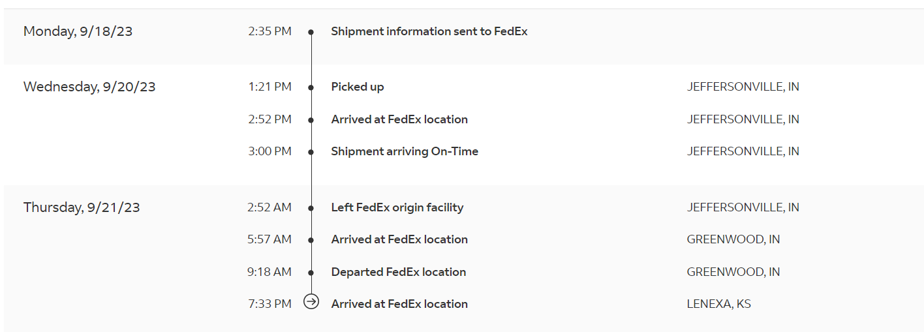Select the Departed FedEx location dot

click(x=311, y=272)
